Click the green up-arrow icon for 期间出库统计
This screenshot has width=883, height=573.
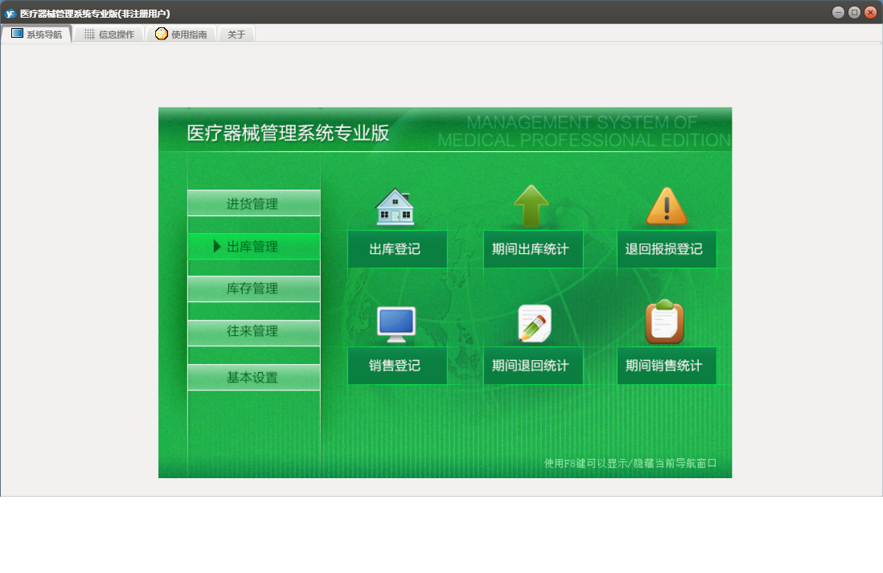tap(531, 206)
